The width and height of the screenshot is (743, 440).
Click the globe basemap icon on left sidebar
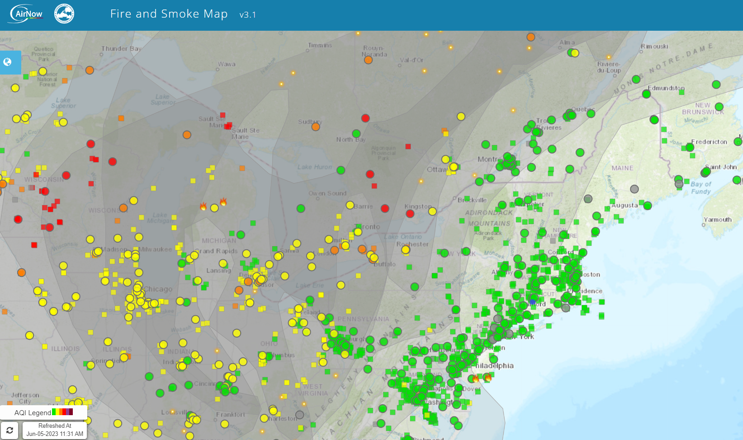point(7,62)
